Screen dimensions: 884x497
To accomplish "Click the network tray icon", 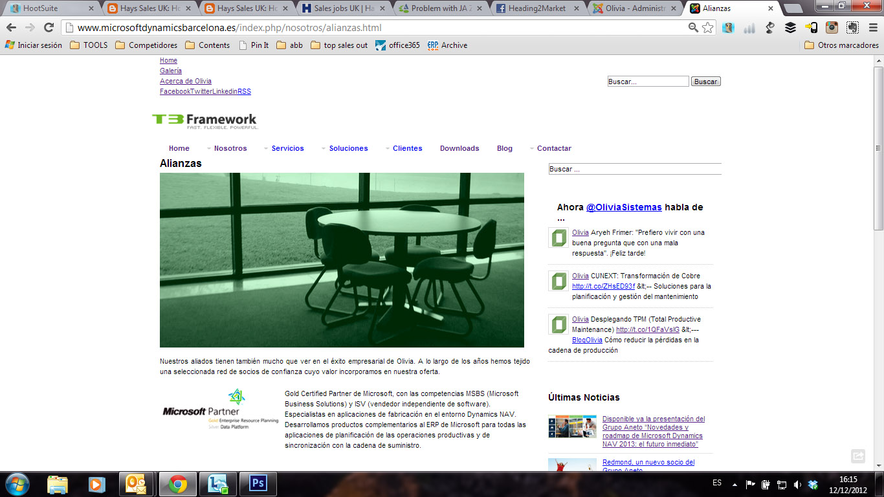I will click(782, 484).
